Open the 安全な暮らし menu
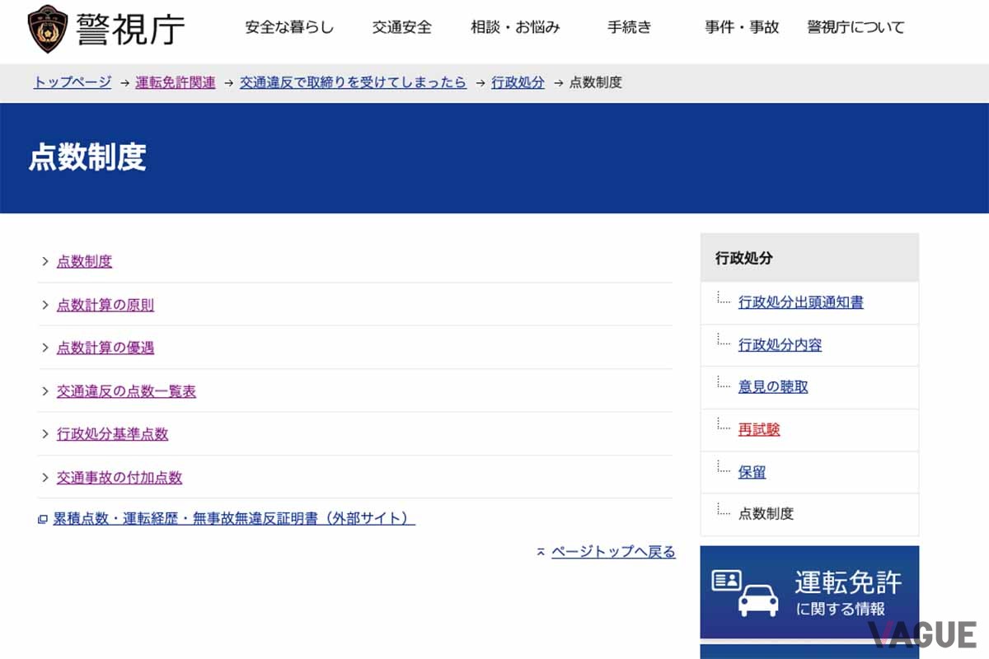Viewport: 989px width, 659px height. 289,27
